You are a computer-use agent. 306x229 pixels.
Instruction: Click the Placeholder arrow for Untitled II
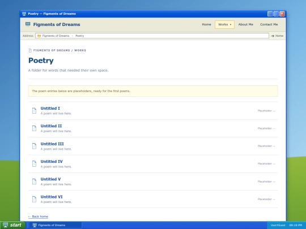tap(266, 128)
